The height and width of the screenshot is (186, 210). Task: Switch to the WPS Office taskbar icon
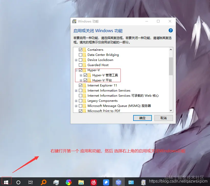[x=119, y=182]
